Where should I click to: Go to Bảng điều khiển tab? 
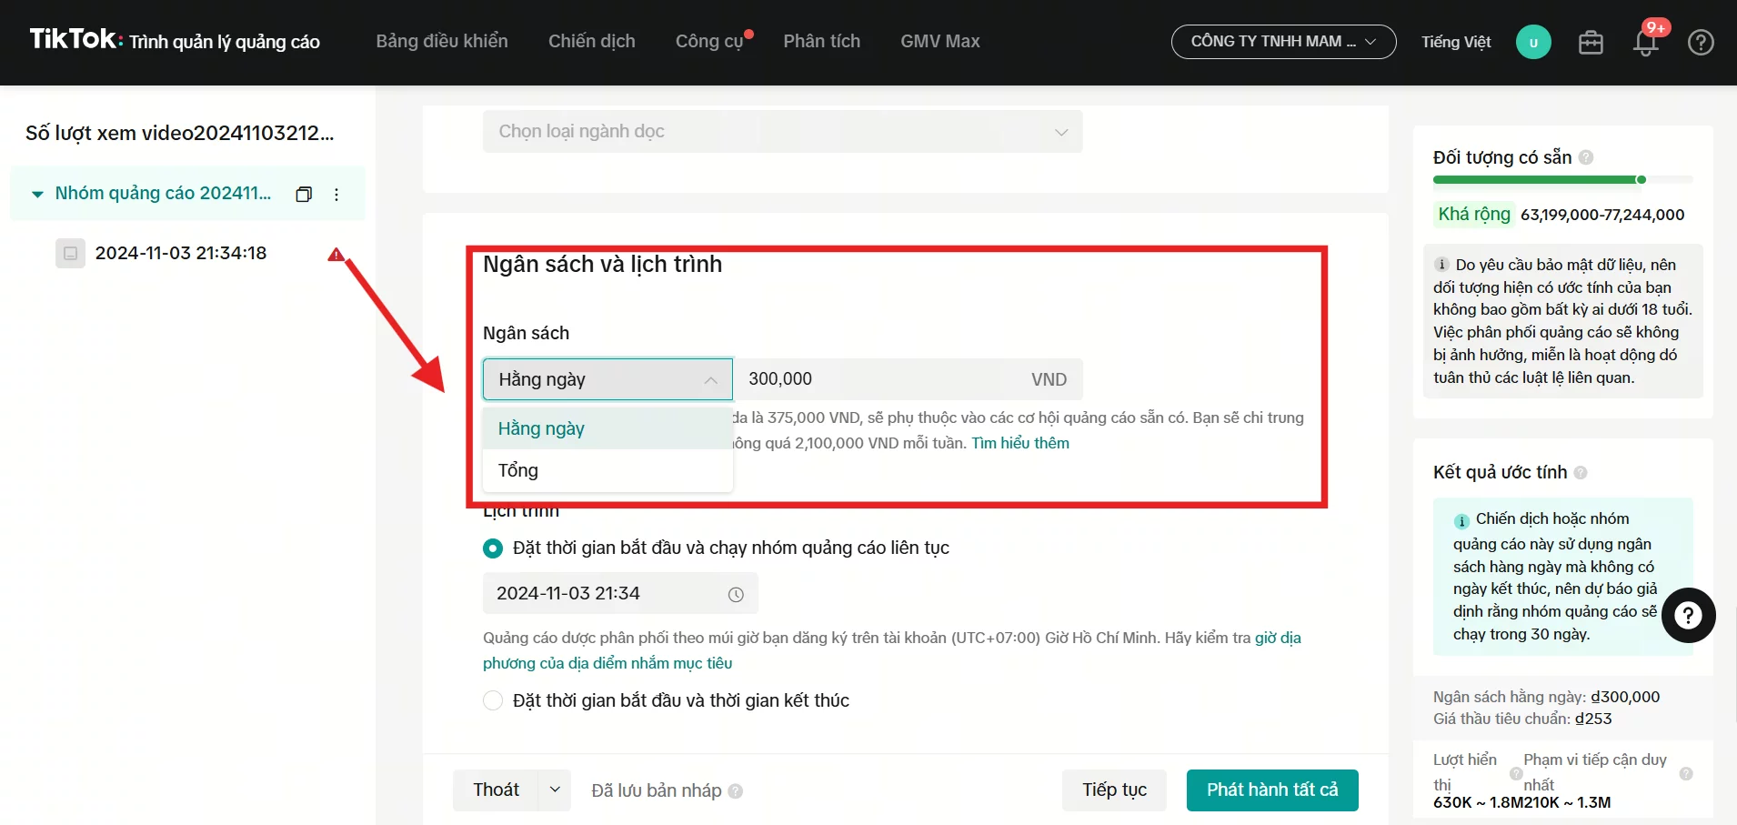pos(442,41)
